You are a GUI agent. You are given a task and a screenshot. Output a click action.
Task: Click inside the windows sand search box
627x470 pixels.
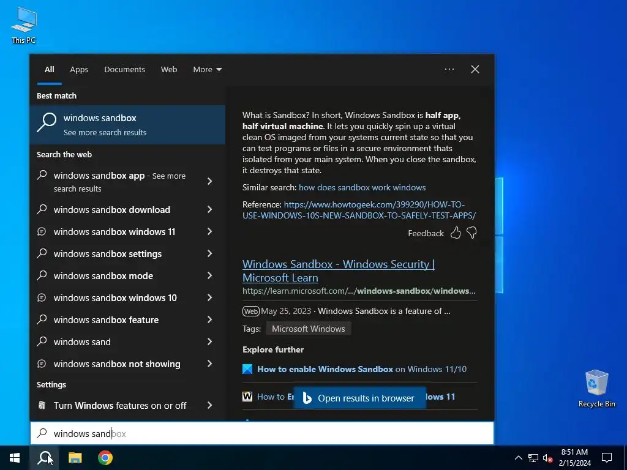coord(262,433)
